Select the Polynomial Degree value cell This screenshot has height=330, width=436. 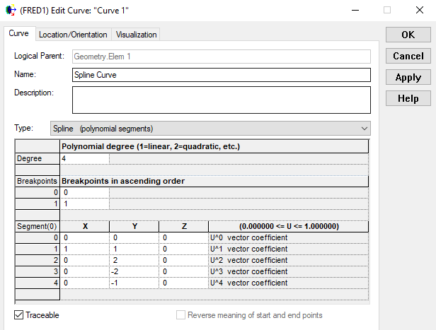pyautogui.click(x=84, y=159)
